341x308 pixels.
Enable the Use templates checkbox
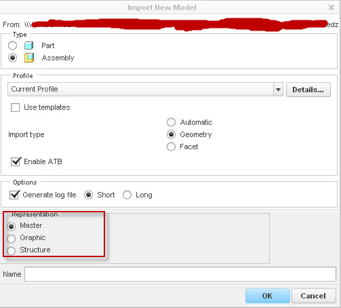point(15,107)
